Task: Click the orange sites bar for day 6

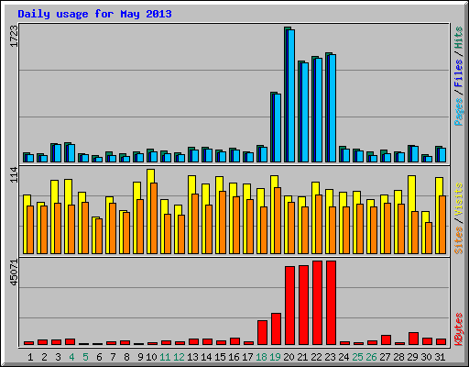Action: (99, 236)
